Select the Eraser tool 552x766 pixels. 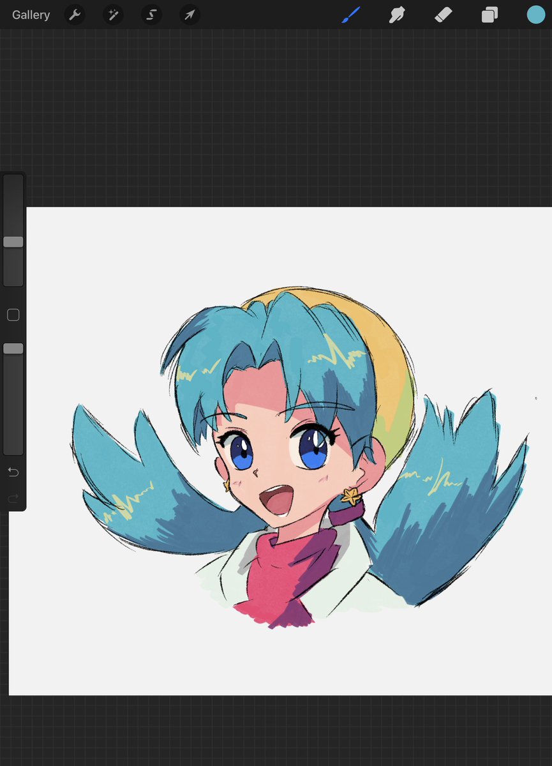(x=443, y=15)
